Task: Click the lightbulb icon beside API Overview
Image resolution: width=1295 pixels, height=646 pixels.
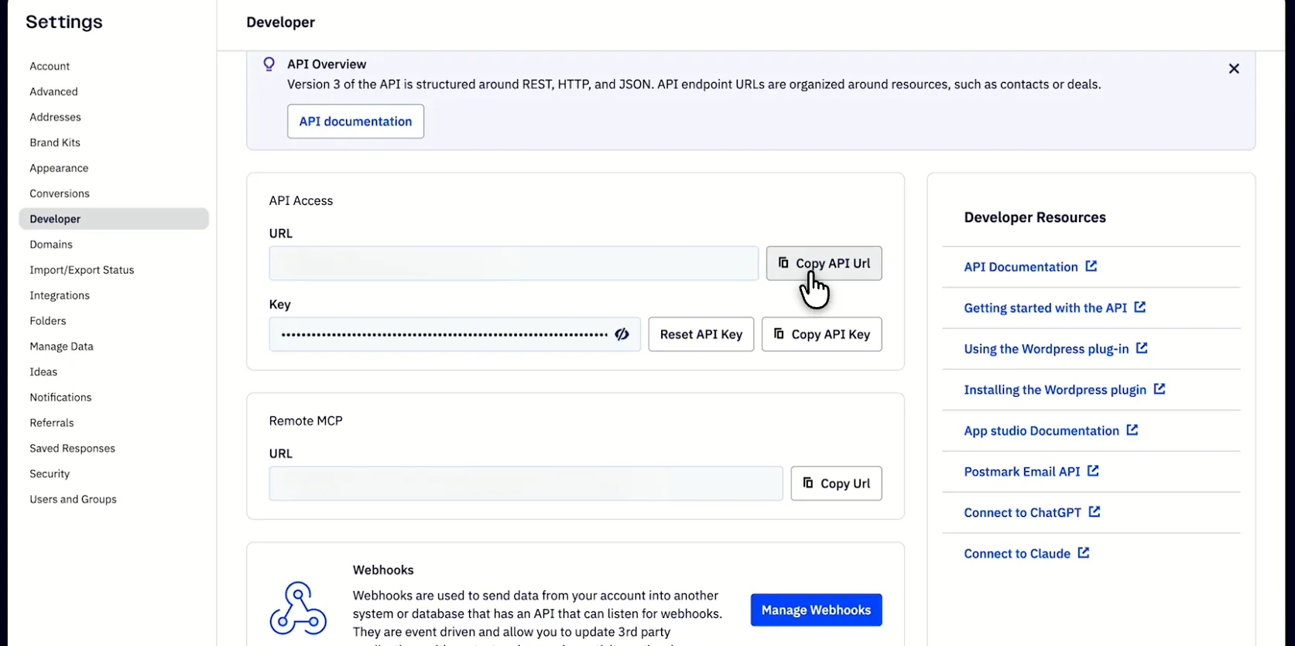Action: click(x=269, y=64)
